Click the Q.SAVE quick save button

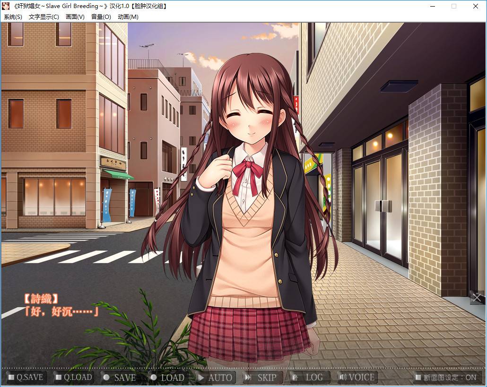click(26, 378)
